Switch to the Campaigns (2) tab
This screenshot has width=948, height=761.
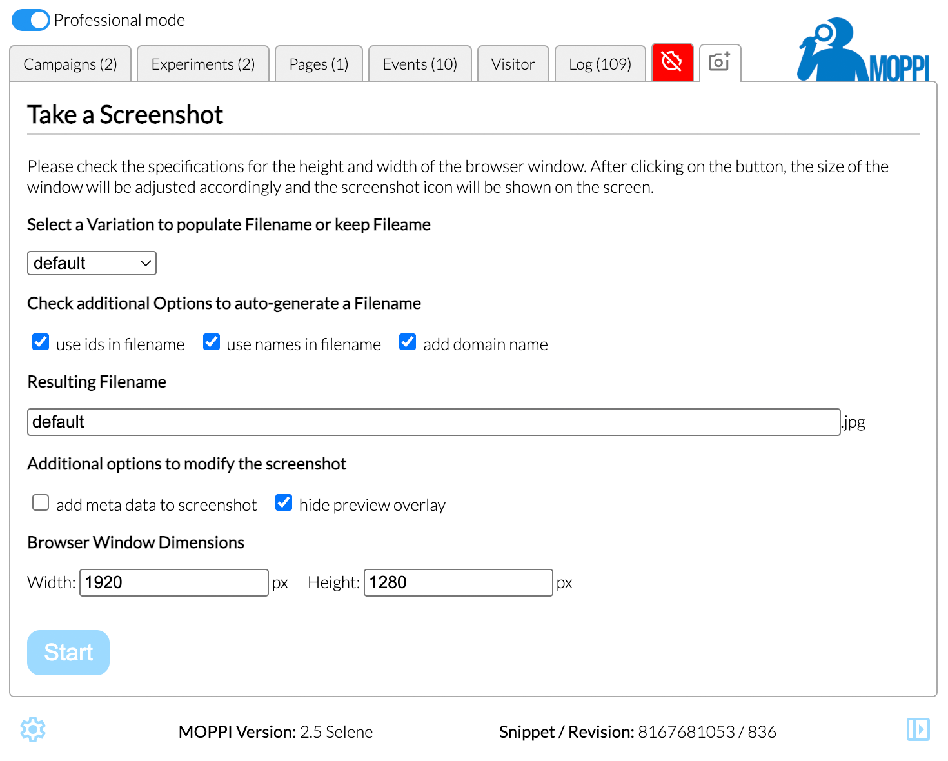coord(70,64)
